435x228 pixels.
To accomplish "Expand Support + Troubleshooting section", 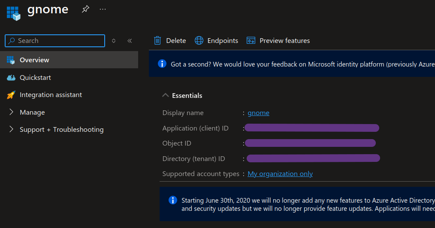I will click(11, 130).
